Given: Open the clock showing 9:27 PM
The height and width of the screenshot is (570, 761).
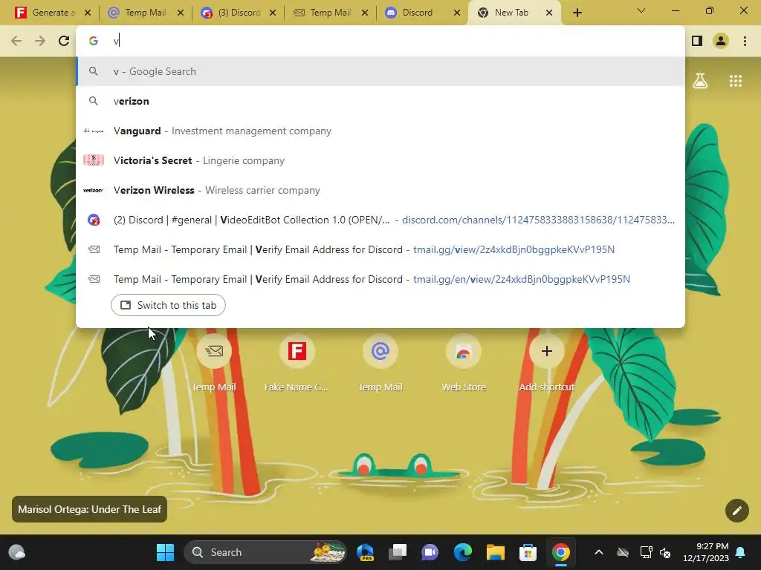Looking at the screenshot, I should (x=706, y=552).
